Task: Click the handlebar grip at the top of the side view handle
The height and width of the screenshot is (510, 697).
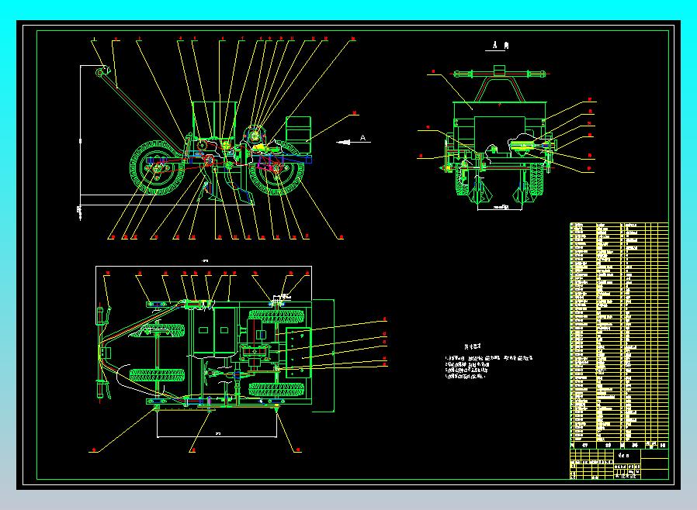Action: 102,71
